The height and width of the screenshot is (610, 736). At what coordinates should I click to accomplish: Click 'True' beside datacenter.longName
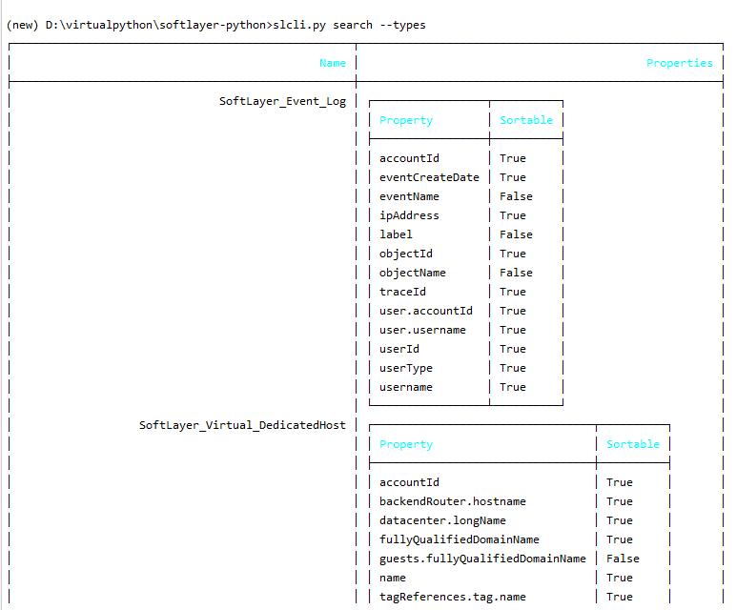620,520
